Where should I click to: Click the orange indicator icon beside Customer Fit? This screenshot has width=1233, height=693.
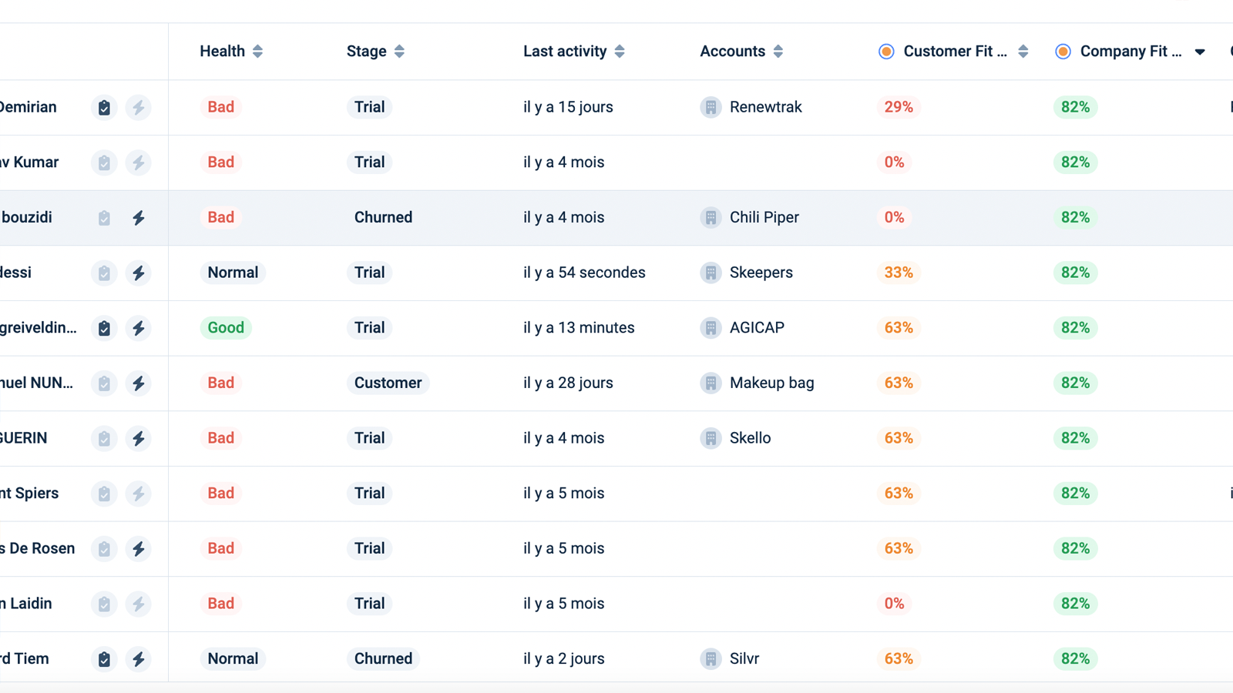(x=887, y=52)
